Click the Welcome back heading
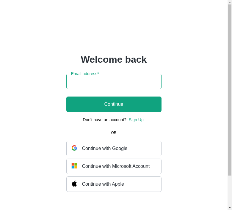The image size is (232, 210). coord(114,60)
